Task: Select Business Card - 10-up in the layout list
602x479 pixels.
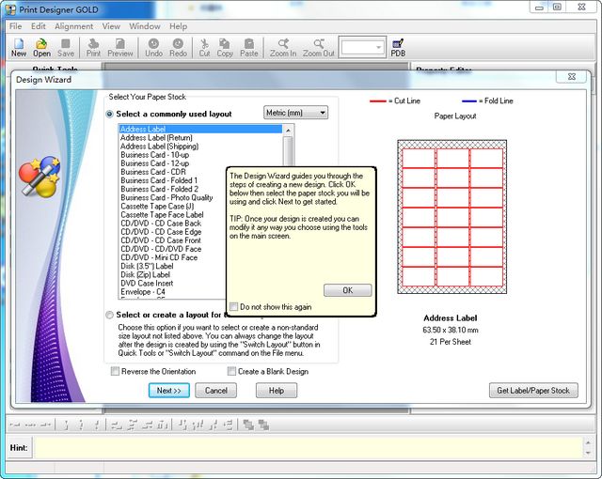Action: (154, 155)
